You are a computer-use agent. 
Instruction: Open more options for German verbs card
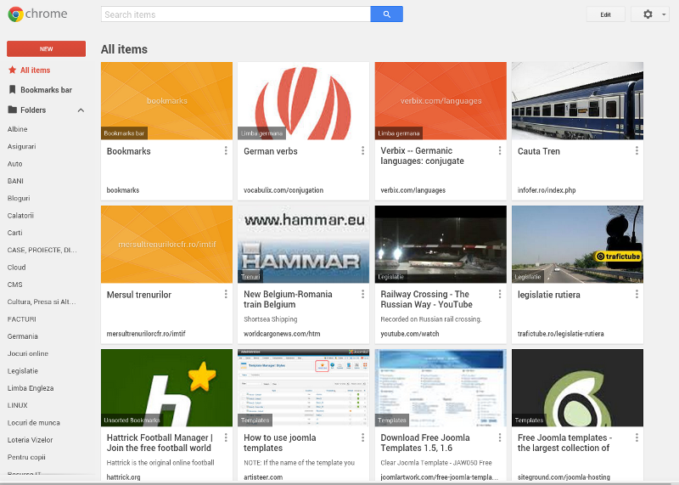[x=362, y=150]
